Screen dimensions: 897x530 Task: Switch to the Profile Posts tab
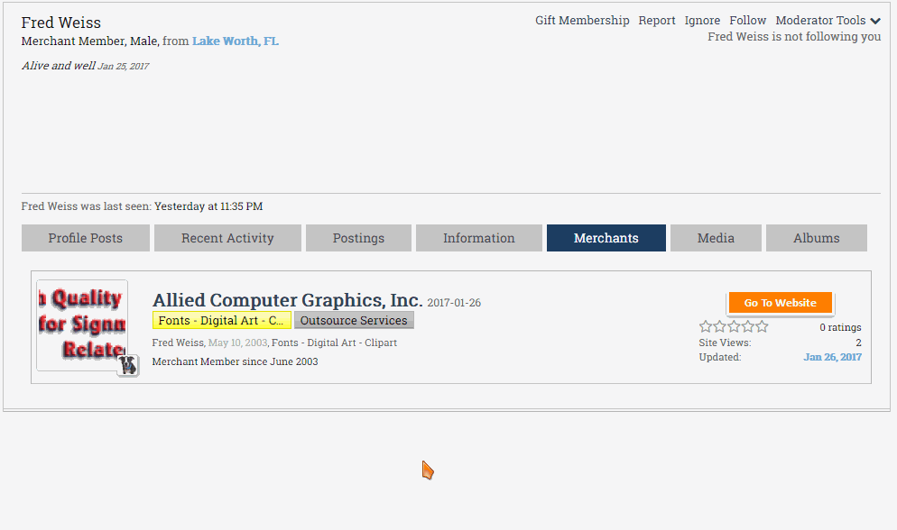[85, 238]
